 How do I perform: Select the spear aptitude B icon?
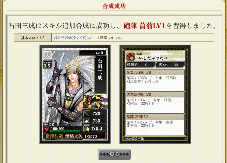pyautogui.click(x=87, y=99)
